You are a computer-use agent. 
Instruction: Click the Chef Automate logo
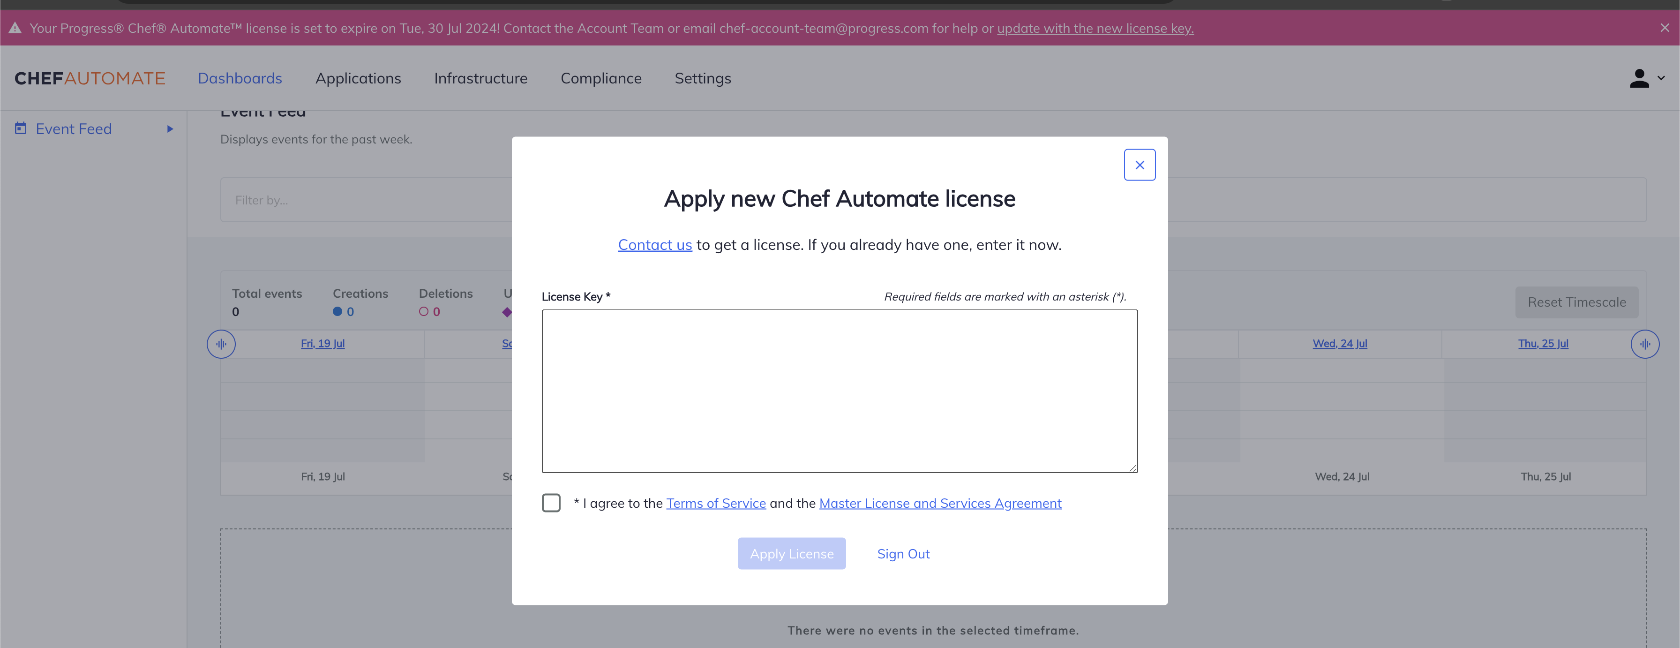tap(90, 78)
